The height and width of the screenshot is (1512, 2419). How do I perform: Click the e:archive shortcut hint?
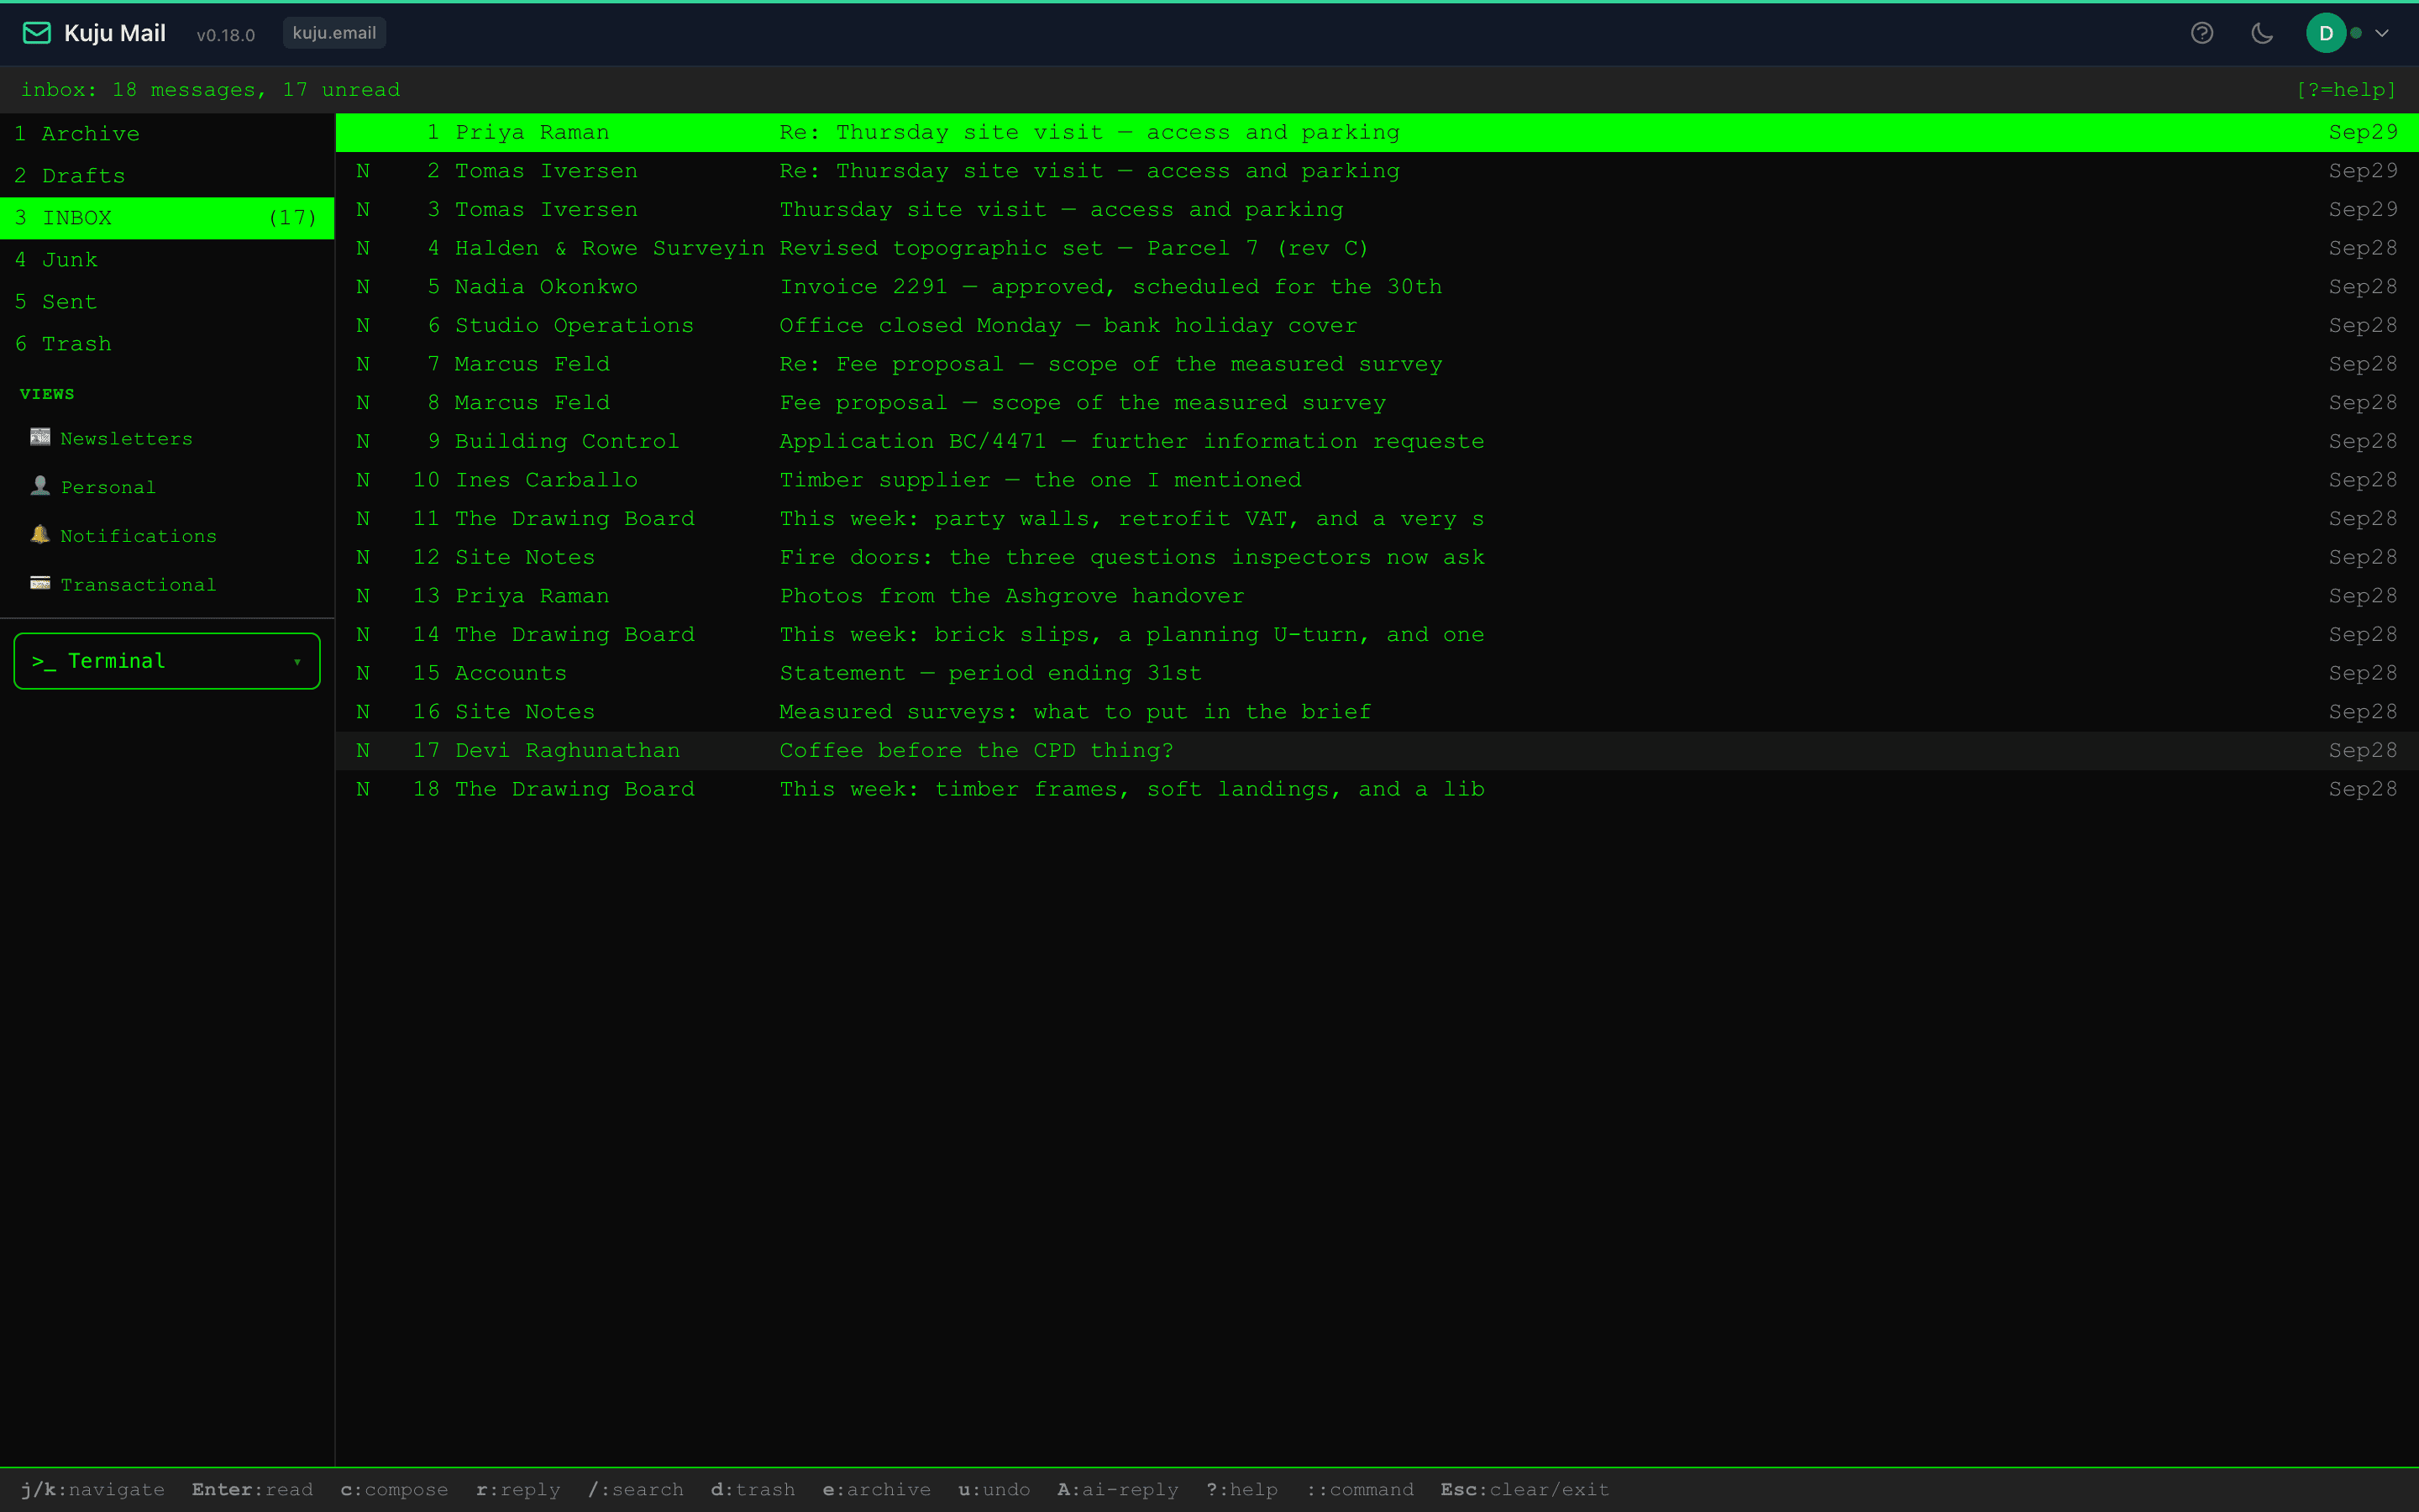(877, 1490)
